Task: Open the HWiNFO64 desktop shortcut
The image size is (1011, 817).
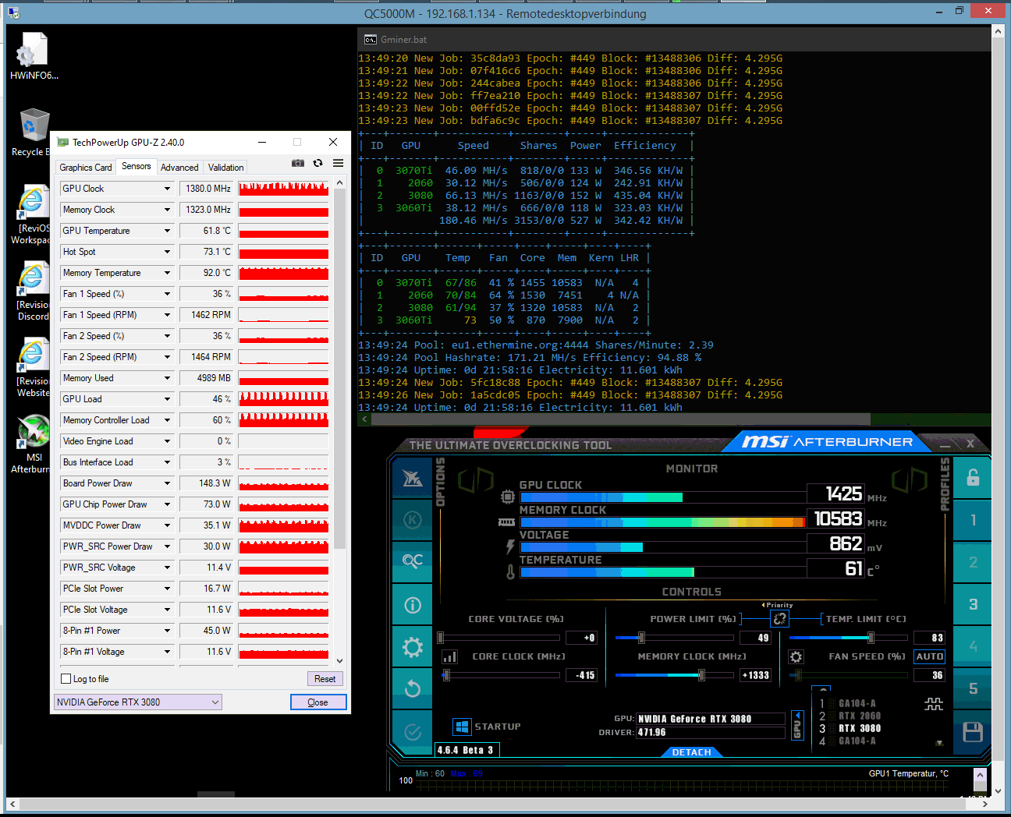Action: 34,56
